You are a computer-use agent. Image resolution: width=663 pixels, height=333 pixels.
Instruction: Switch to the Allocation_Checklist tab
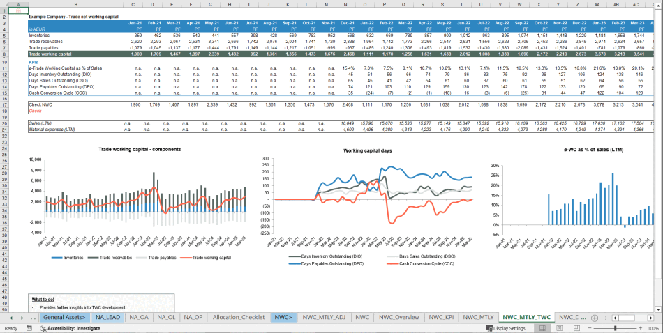238,317
